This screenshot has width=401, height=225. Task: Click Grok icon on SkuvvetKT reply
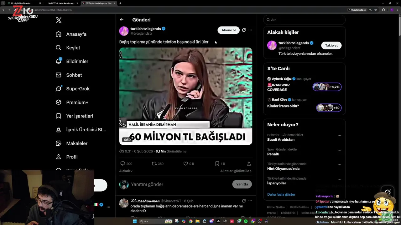244,201
